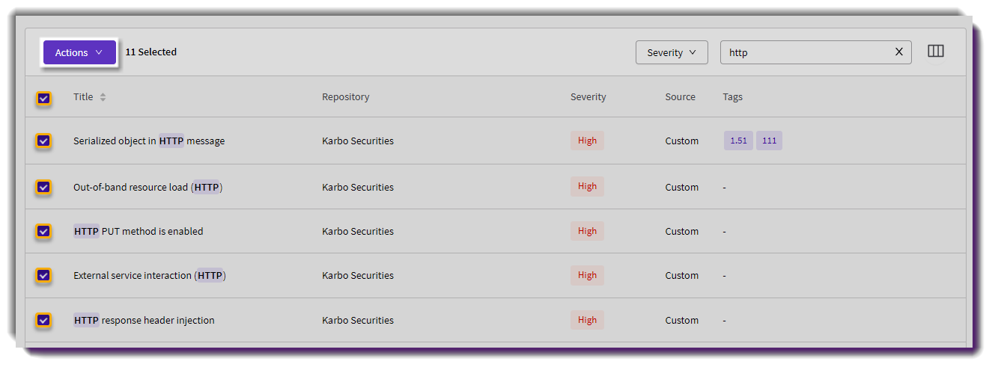Clear the http search text

click(899, 52)
